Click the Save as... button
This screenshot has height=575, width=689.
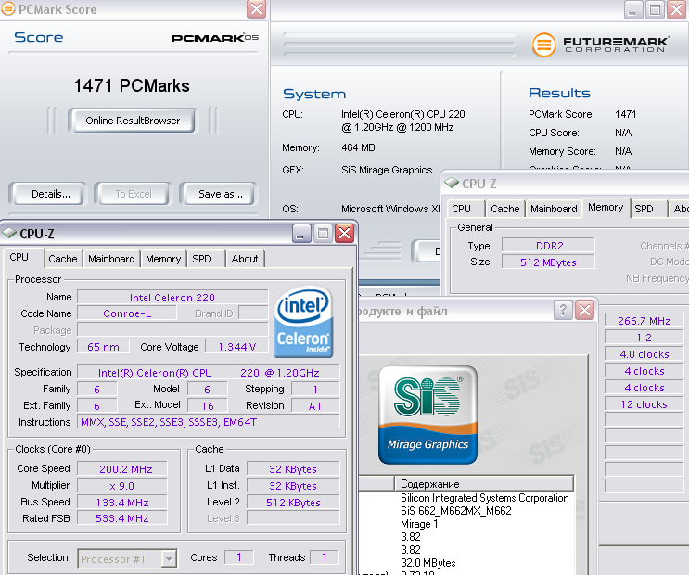point(219,194)
